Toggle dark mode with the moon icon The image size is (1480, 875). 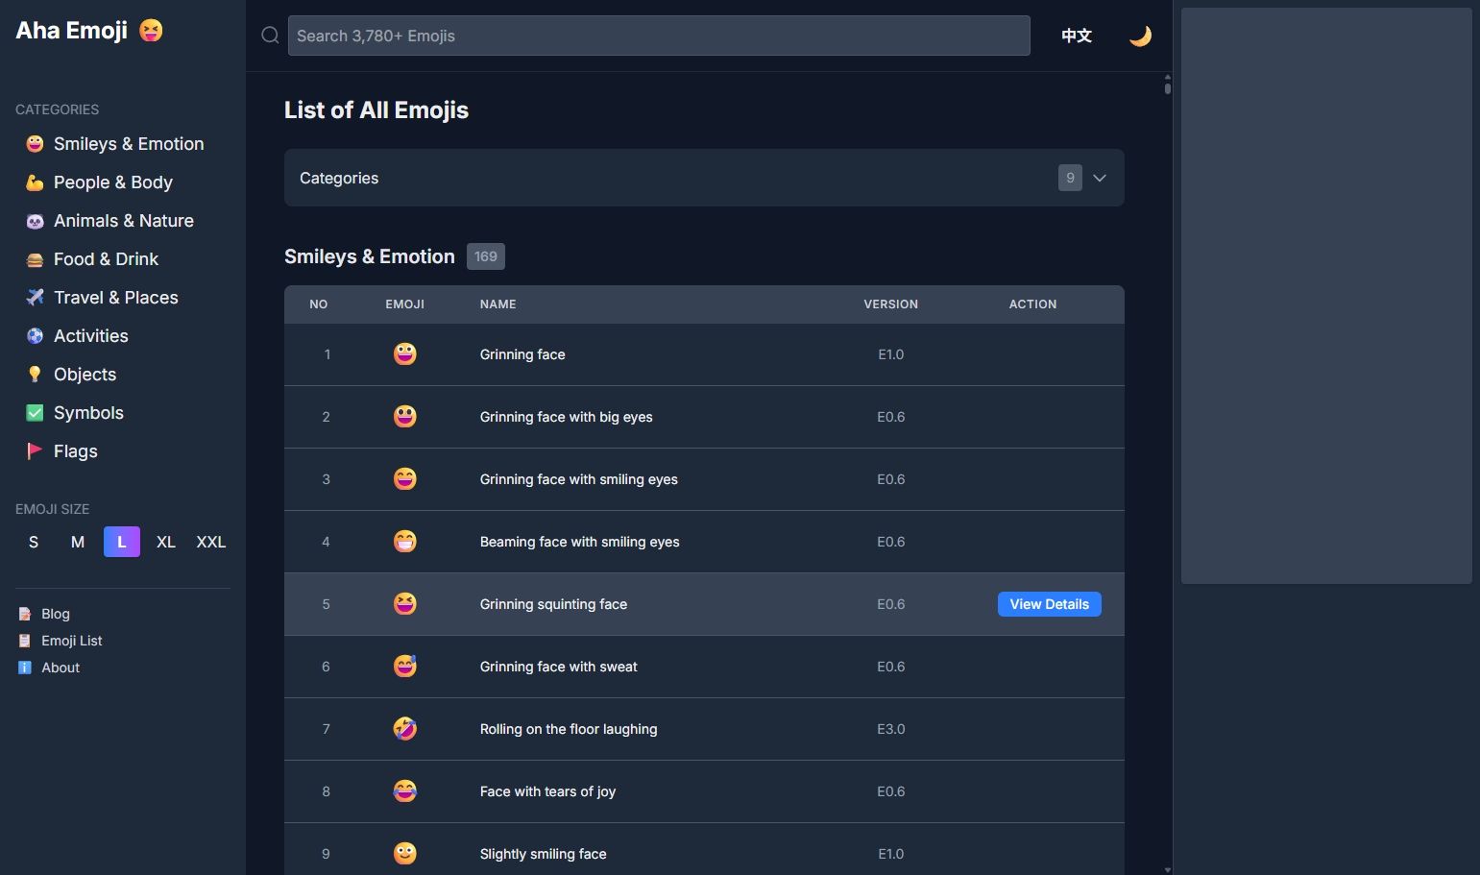pyautogui.click(x=1140, y=36)
